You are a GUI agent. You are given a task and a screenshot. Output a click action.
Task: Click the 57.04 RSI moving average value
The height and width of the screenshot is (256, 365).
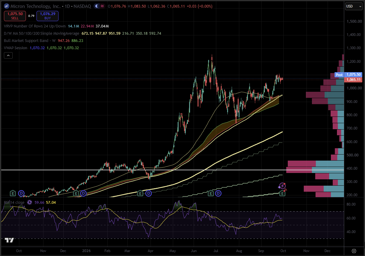(51, 202)
